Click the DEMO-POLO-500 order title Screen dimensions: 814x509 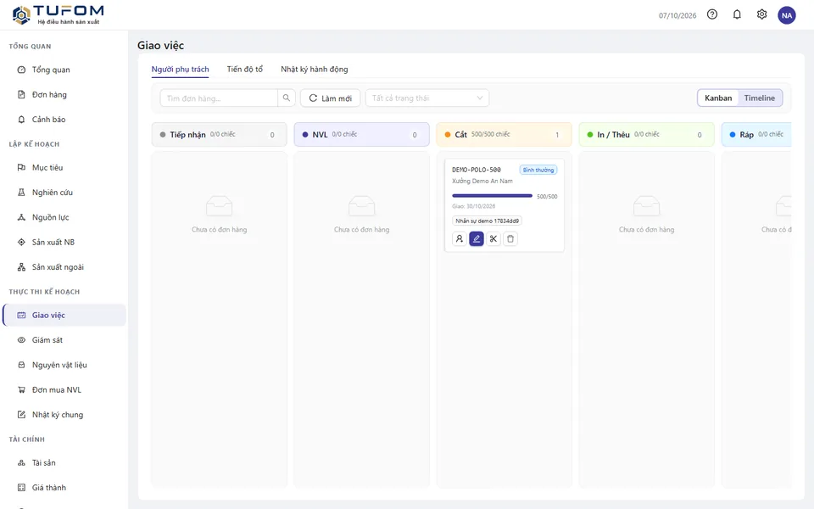point(477,170)
